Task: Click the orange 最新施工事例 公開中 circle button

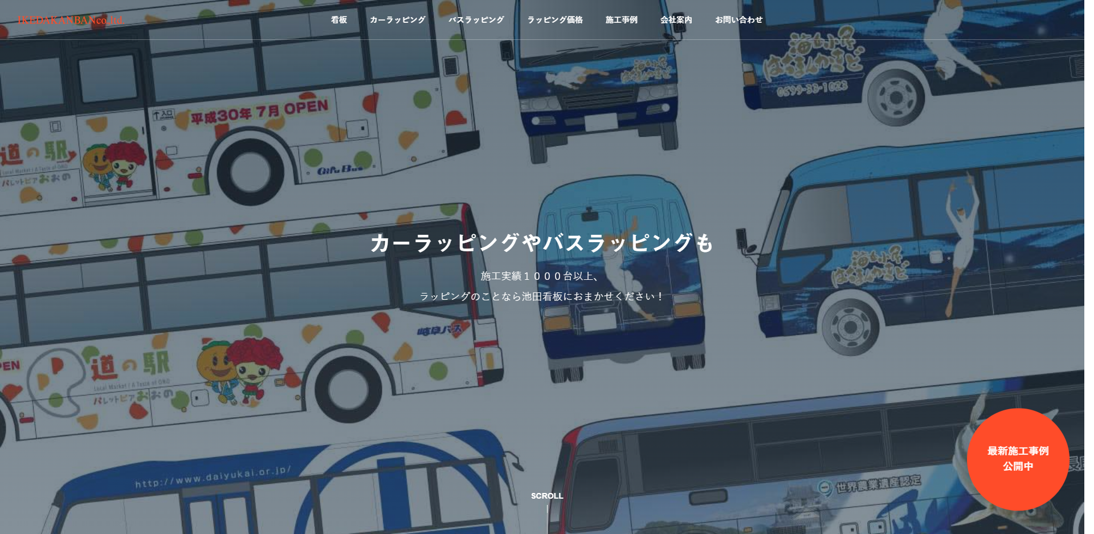Action: click(x=1018, y=459)
